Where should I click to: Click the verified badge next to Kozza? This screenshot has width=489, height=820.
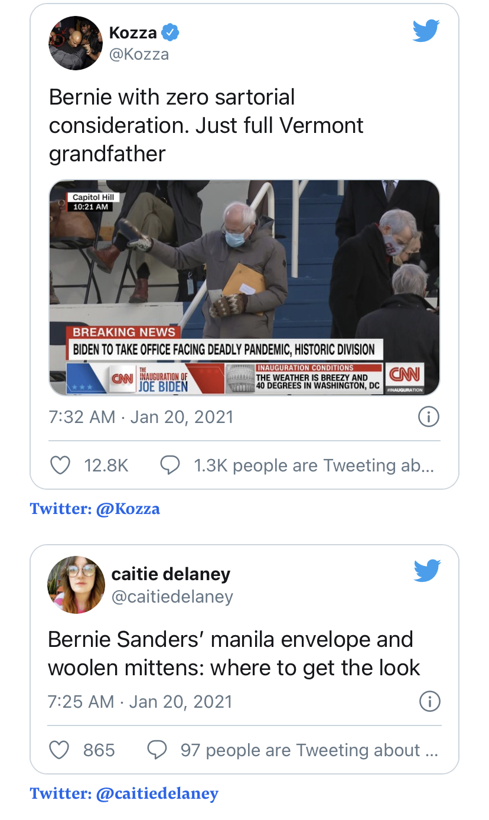click(x=171, y=33)
